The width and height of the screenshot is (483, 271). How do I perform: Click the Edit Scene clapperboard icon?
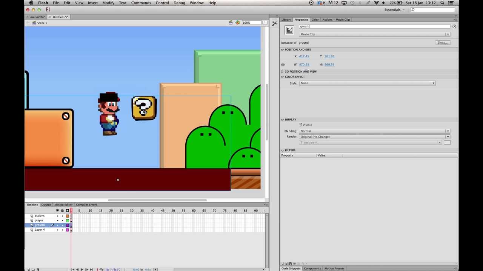(231, 23)
